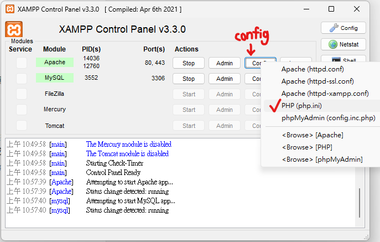This screenshot has height=242, width=380.
Task: Toggle the Apache service checkbox
Action: [22, 63]
